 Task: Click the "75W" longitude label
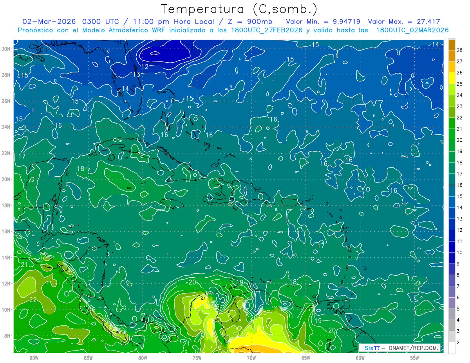point(197,358)
